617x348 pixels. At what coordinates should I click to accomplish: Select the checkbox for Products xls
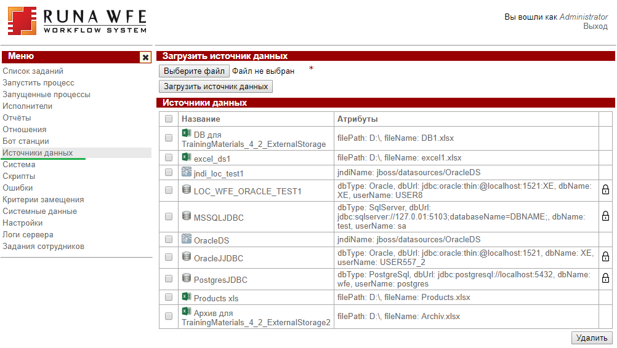click(169, 297)
